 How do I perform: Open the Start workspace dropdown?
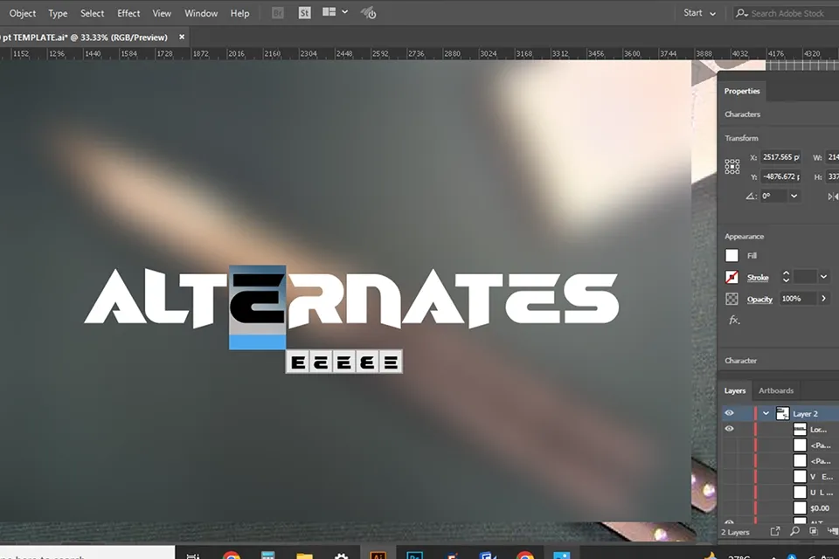coord(699,13)
